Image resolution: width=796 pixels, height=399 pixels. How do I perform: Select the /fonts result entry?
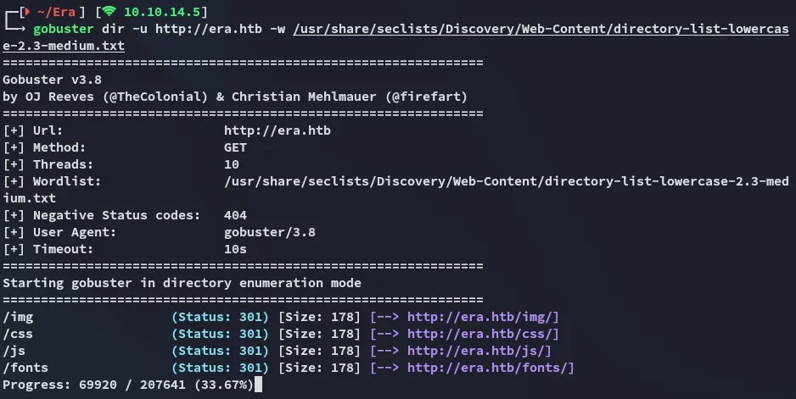[x=25, y=368]
